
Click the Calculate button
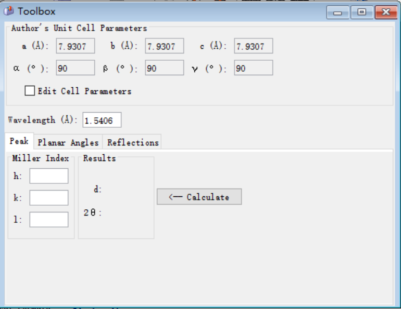(199, 197)
